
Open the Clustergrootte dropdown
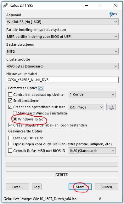(62, 66)
